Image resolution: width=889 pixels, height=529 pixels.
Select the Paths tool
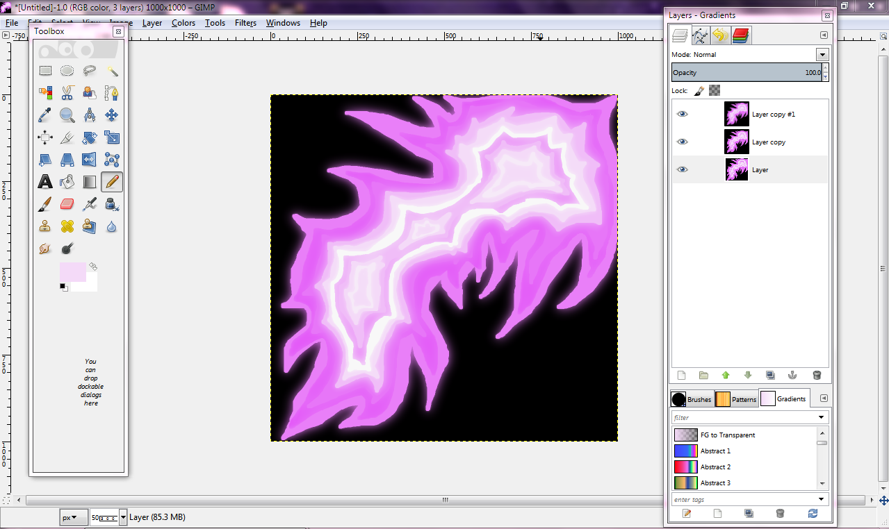point(112,92)
